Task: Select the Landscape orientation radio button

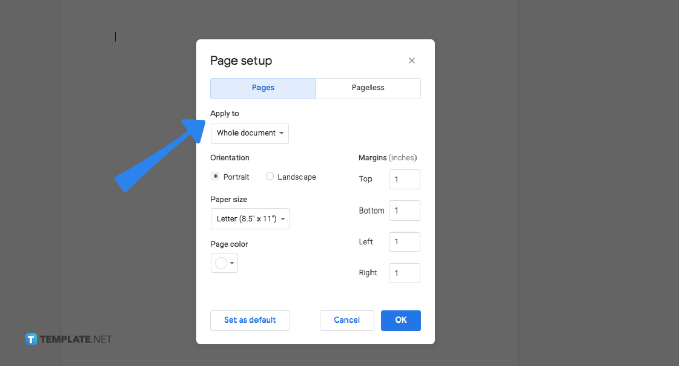Action: click(x=270, y=176)
